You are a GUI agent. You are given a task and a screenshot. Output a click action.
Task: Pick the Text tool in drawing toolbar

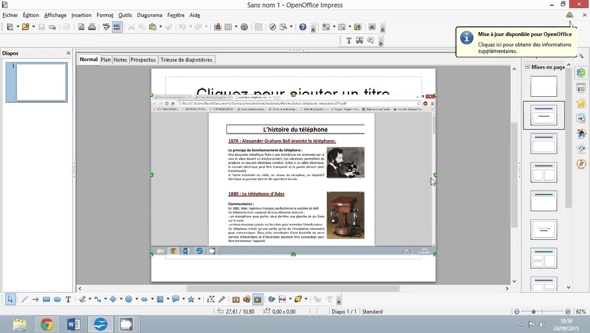[68, 299]
